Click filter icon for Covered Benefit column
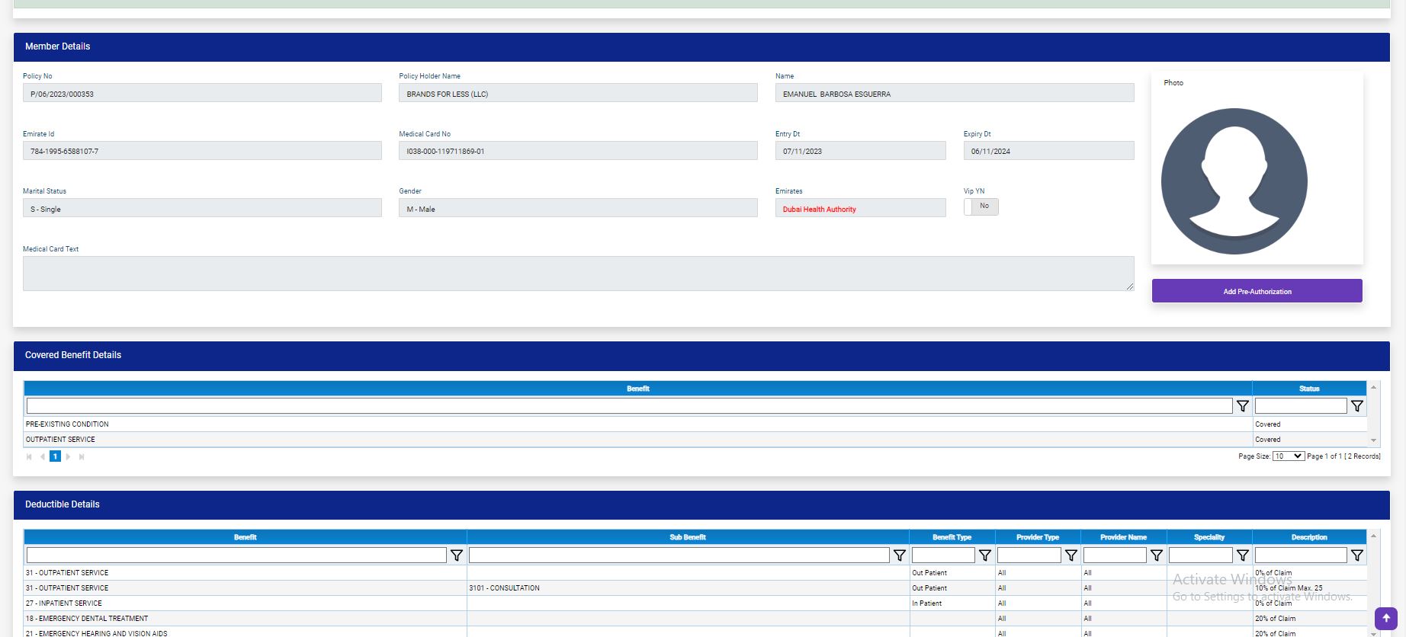Image resolution: width=1406 pixels, height=637 pixels. tap(1242, 406)
